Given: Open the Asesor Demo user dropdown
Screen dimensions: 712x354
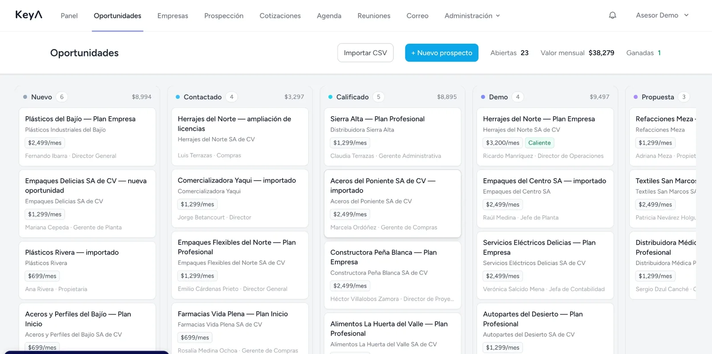Looking at the screenshot, I should coord(662,15).
